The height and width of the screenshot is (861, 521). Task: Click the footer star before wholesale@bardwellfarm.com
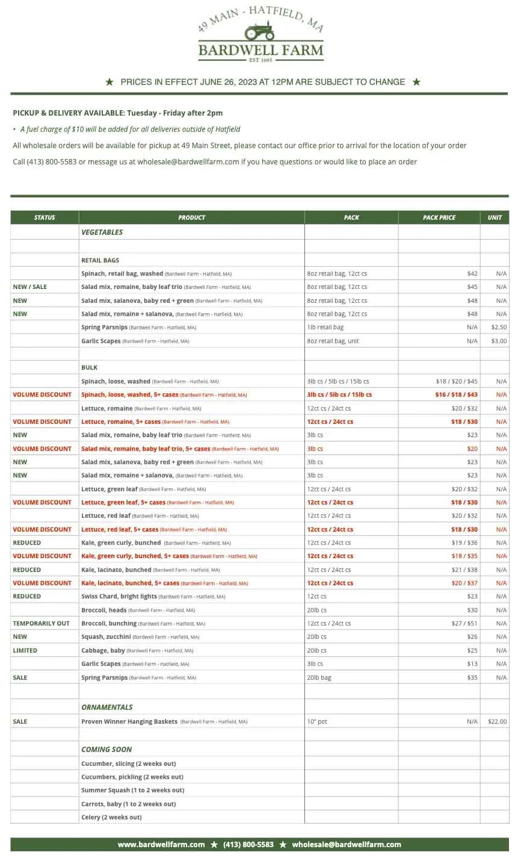(283, 845)
